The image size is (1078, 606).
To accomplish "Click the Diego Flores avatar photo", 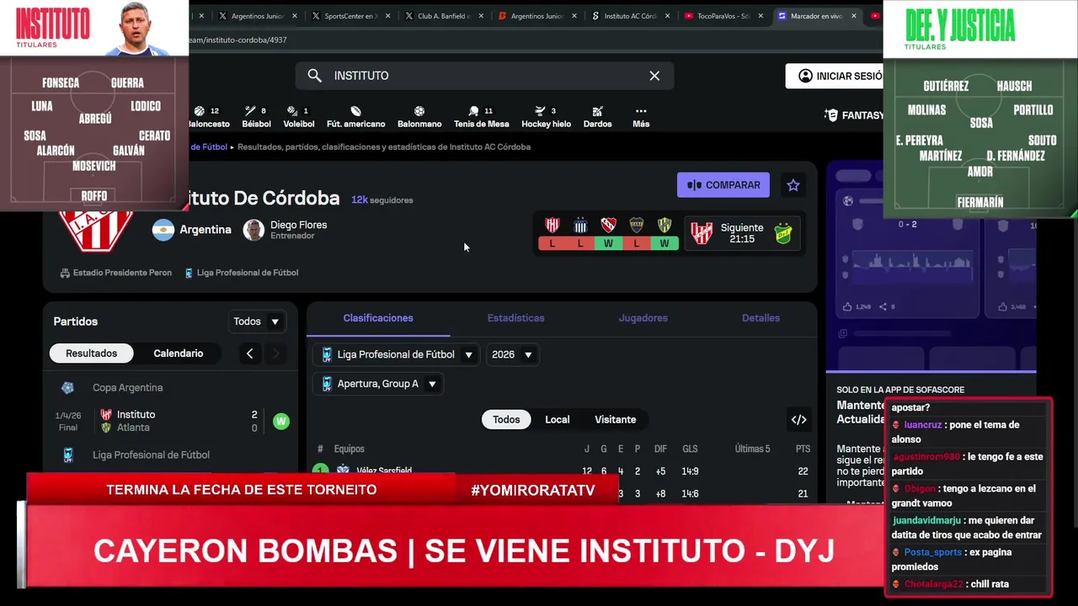I will [253, 230].
